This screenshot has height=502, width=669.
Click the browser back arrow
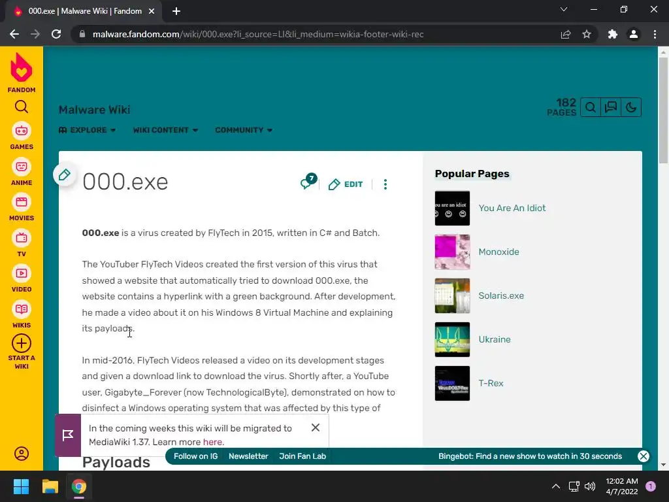point(14,34)
